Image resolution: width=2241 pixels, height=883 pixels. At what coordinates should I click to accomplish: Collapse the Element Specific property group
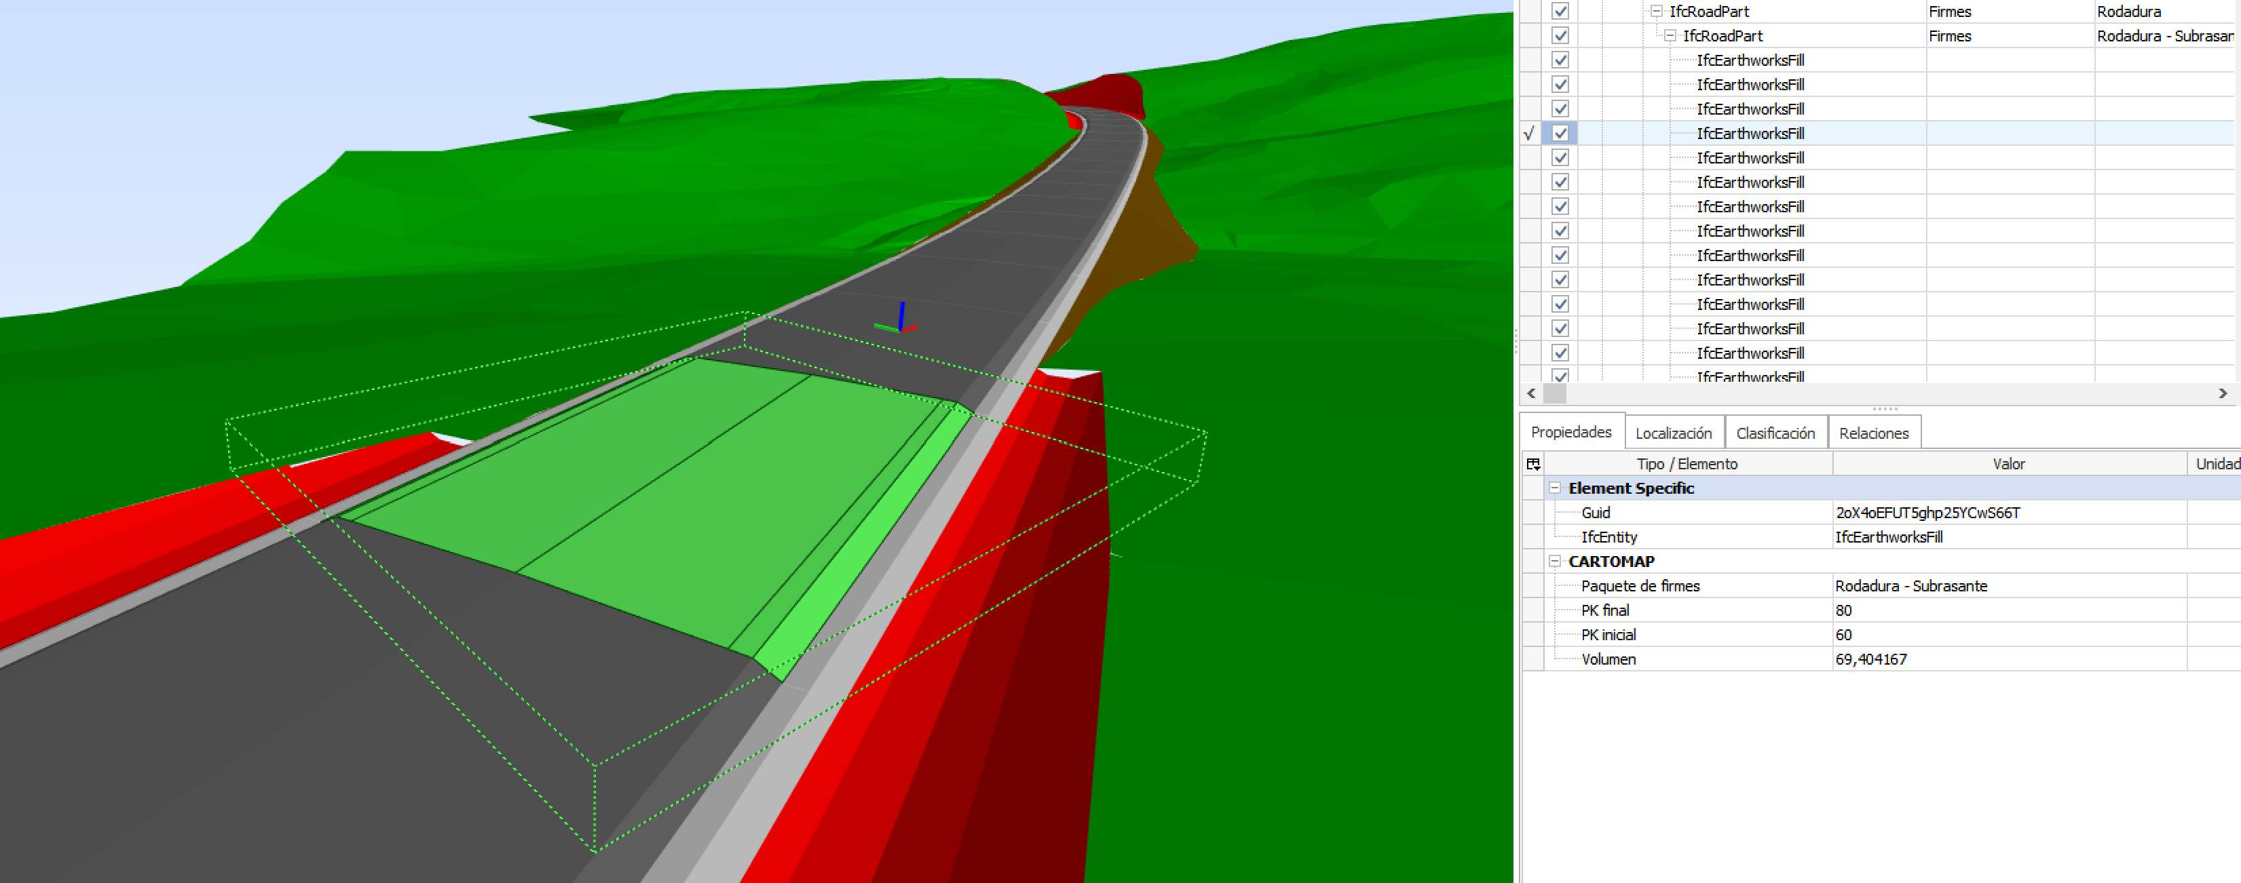click(1555, 488)
